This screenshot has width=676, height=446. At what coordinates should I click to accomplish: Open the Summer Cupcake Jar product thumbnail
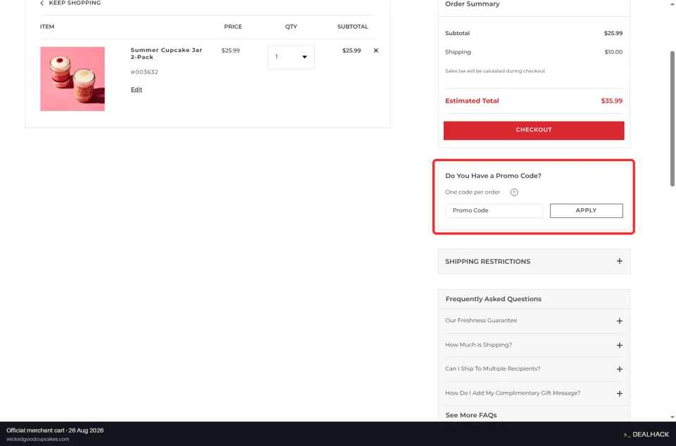[x=73, y=79]
